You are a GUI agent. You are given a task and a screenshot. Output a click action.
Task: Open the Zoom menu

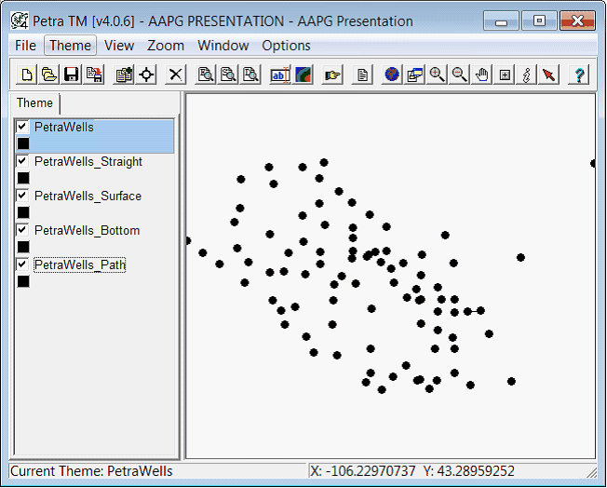point(166,45)
